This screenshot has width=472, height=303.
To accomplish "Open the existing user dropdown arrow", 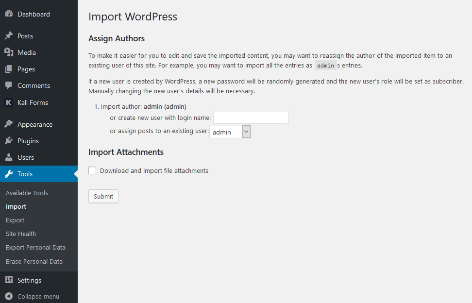I will (246, 132).
